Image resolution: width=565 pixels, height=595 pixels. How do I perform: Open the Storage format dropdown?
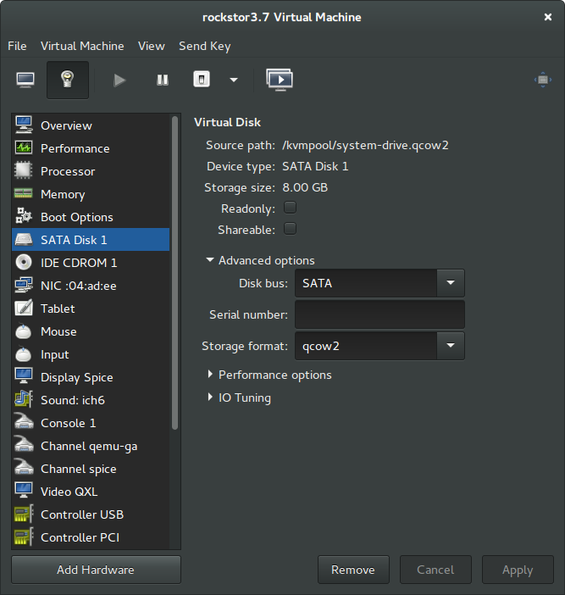[x=450, y=346]
